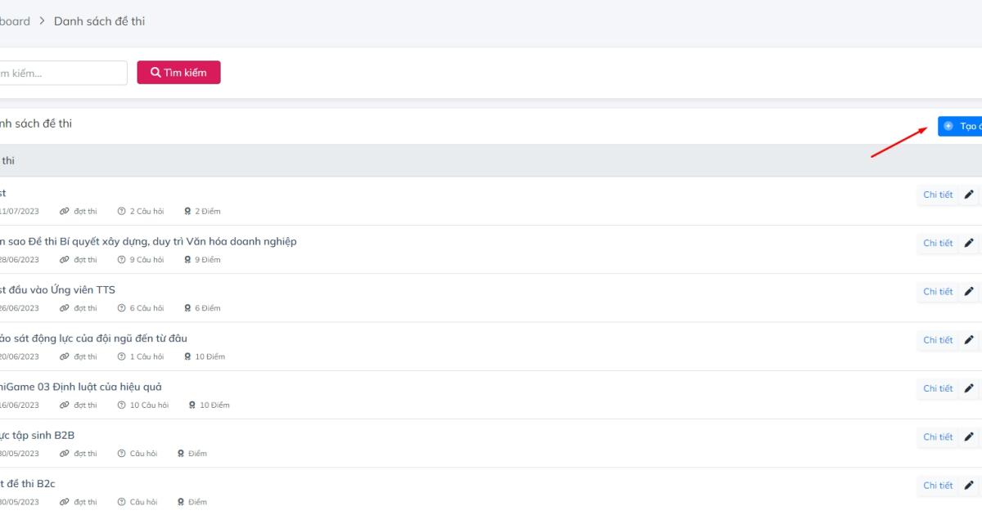Edit the Ứng viên TTS exam via pencil

[970, 292]
